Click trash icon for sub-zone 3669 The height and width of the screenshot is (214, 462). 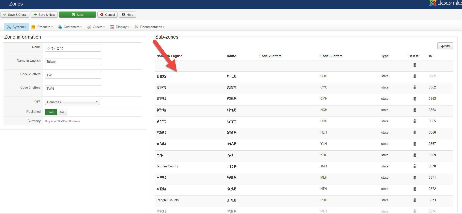click(415, 155)
